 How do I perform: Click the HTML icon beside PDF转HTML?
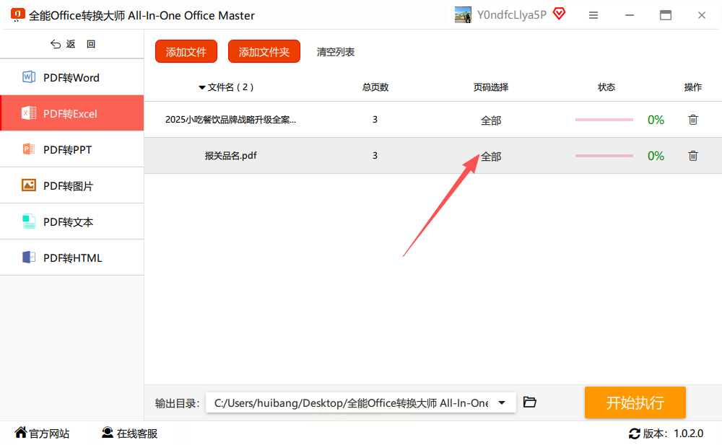pos(29,257)
